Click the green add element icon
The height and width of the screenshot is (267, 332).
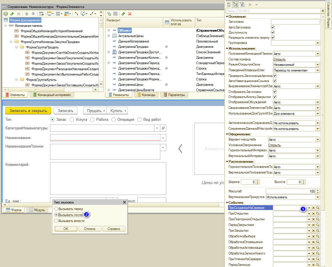tap(5, 14)
